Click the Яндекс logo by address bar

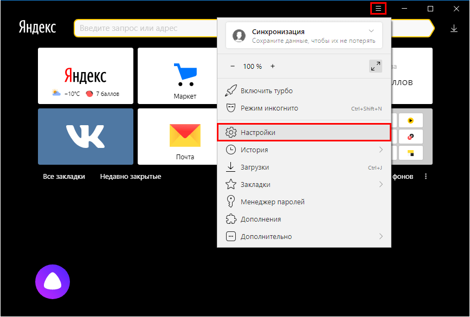pyautogui.click(x=37, y=27)
